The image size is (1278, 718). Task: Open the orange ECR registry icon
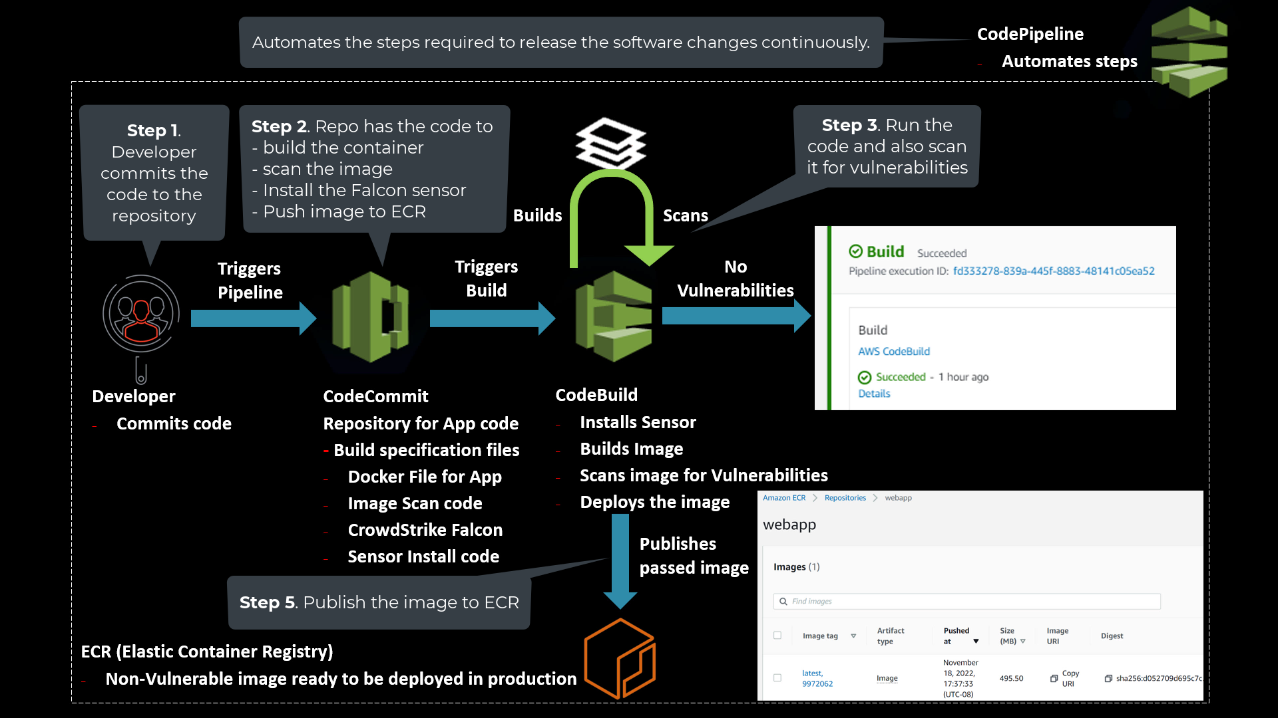[x=620, y=658]
